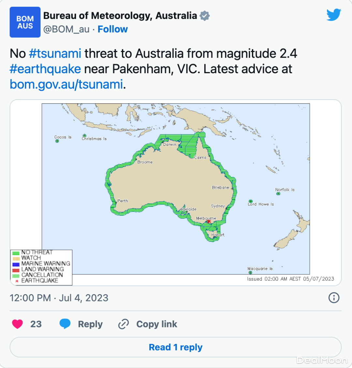The image size is (352, 368).
Task: Click the Copy link text
Action: 157,324
